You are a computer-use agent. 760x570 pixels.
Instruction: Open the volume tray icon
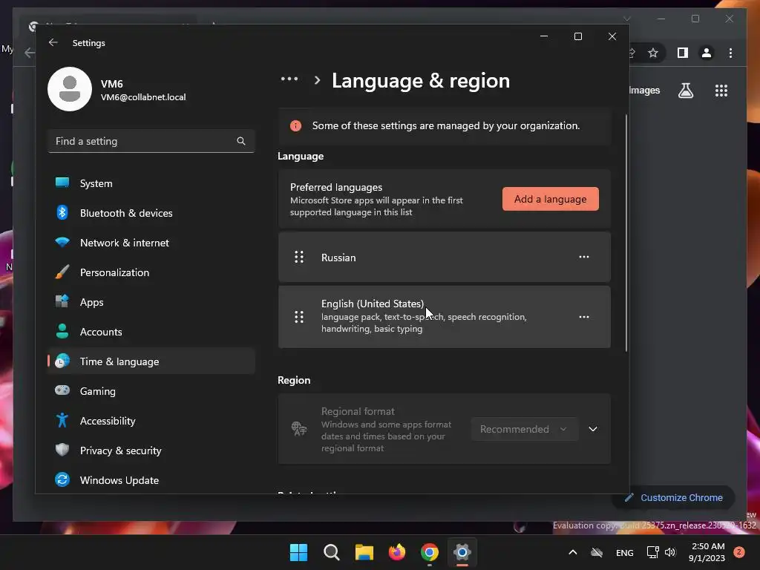[670, 552]
